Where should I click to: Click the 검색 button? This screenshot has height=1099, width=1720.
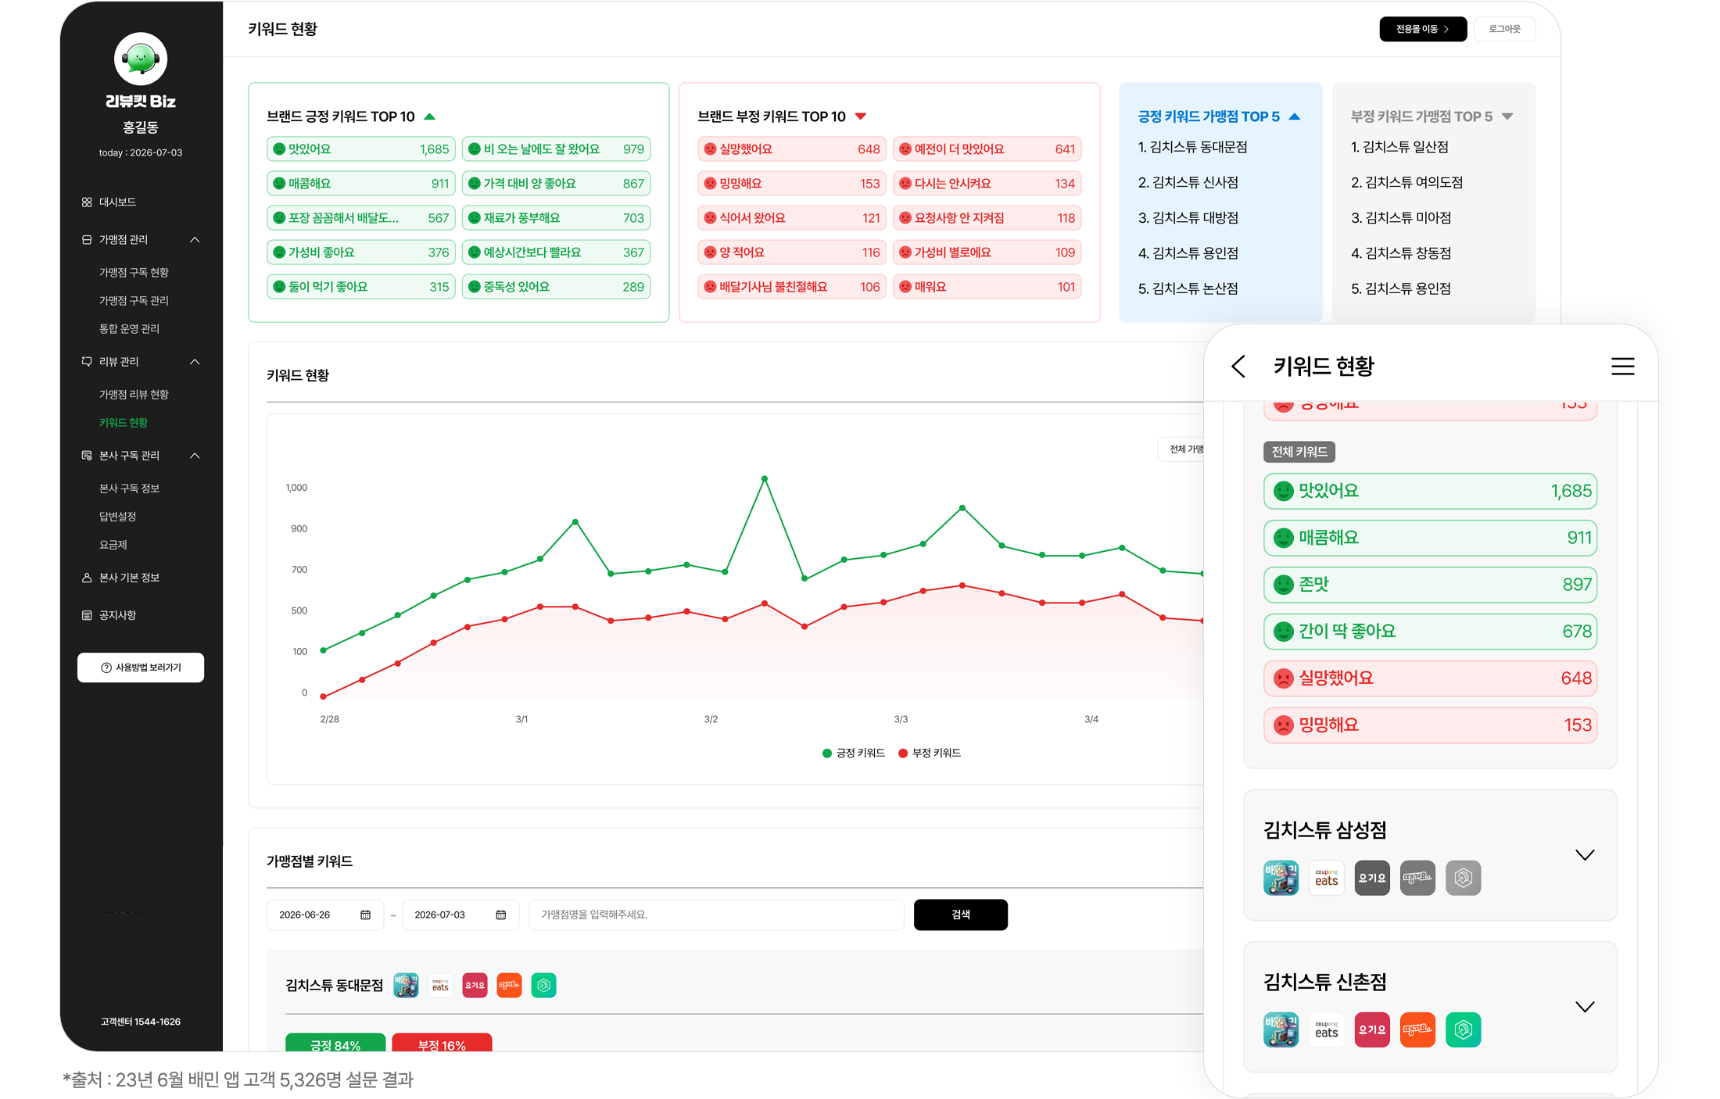(961, 915)
